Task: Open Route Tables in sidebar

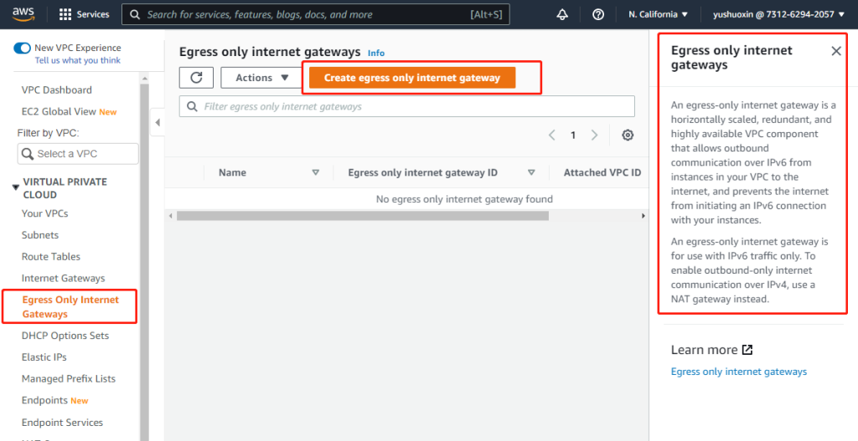Action: 50,257
